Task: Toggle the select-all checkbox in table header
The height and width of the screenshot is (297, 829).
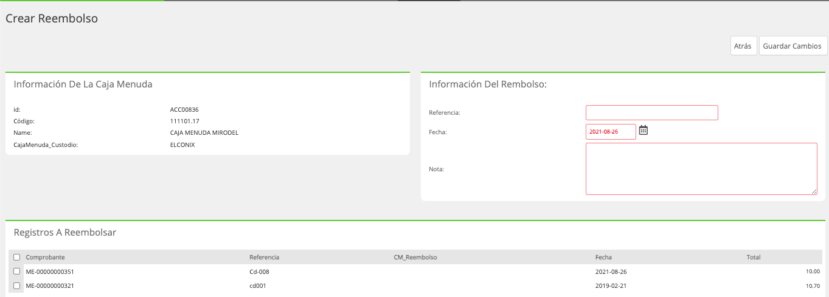Action: [17, 257]
